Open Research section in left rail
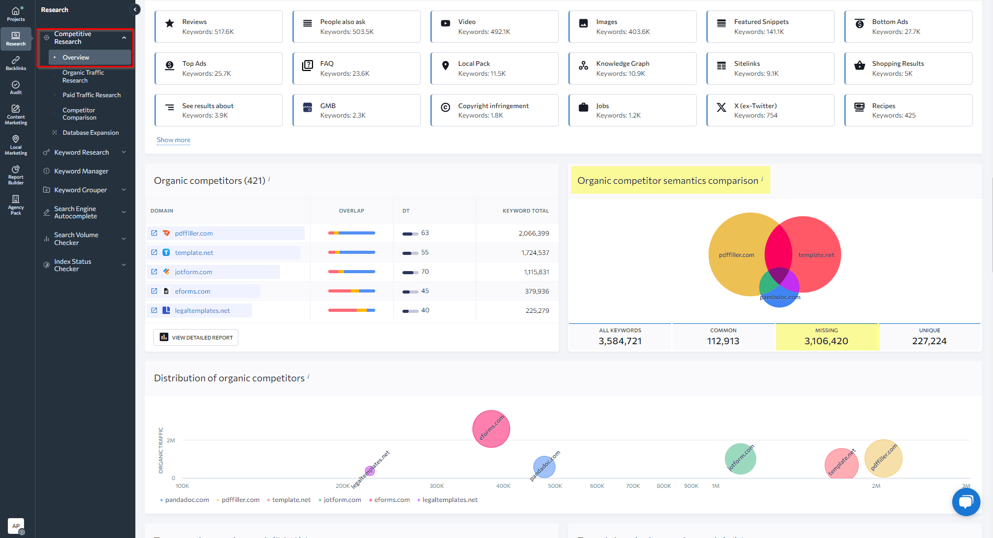Viewport: 993px width, 538px height. [x=16, y=39]
